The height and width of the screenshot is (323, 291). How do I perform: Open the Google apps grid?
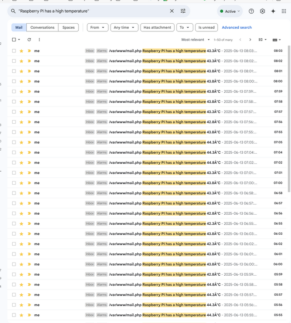coord(284,11)
